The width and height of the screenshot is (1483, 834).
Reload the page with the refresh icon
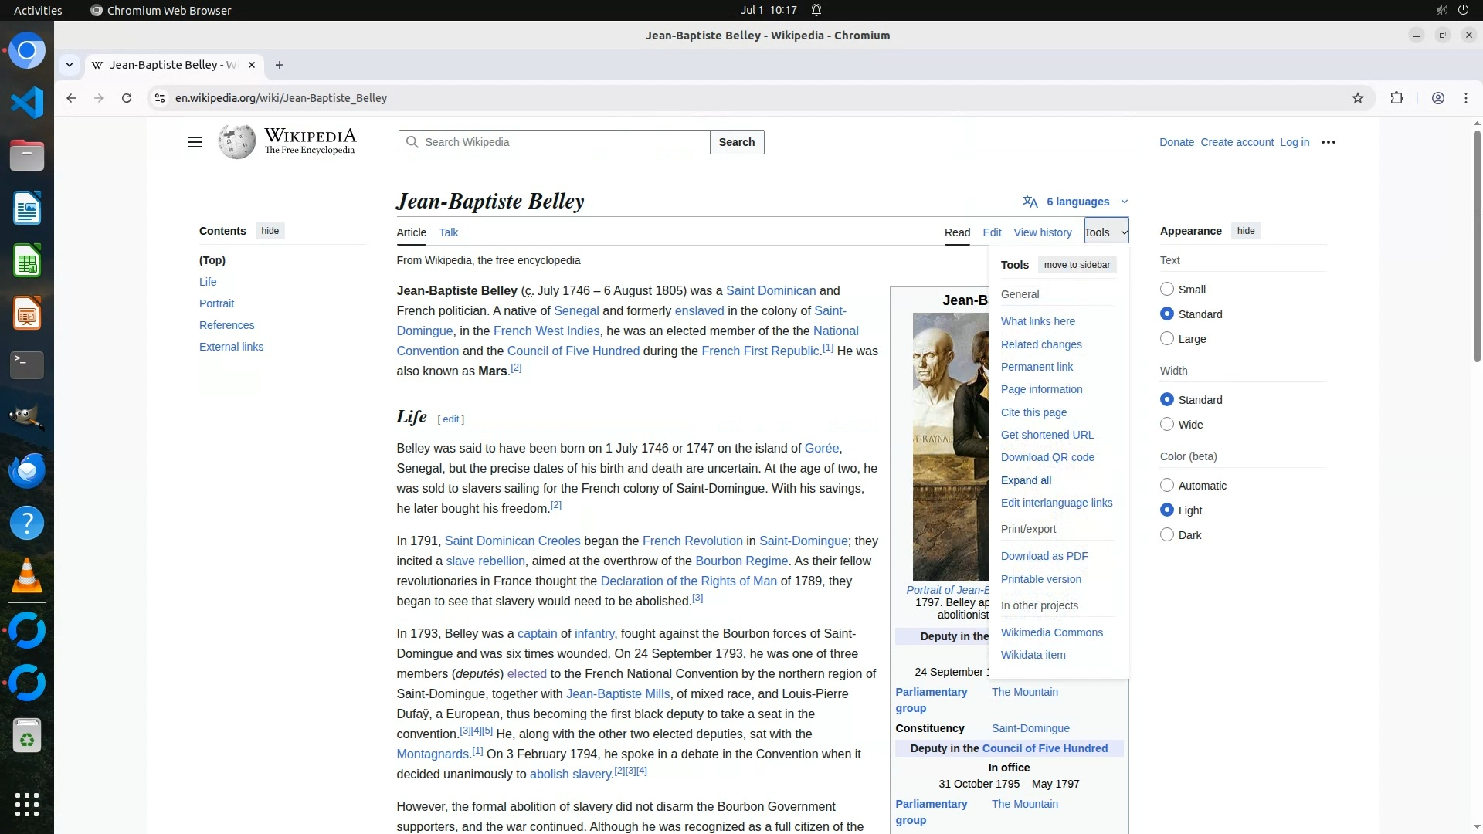coord(127,98)
